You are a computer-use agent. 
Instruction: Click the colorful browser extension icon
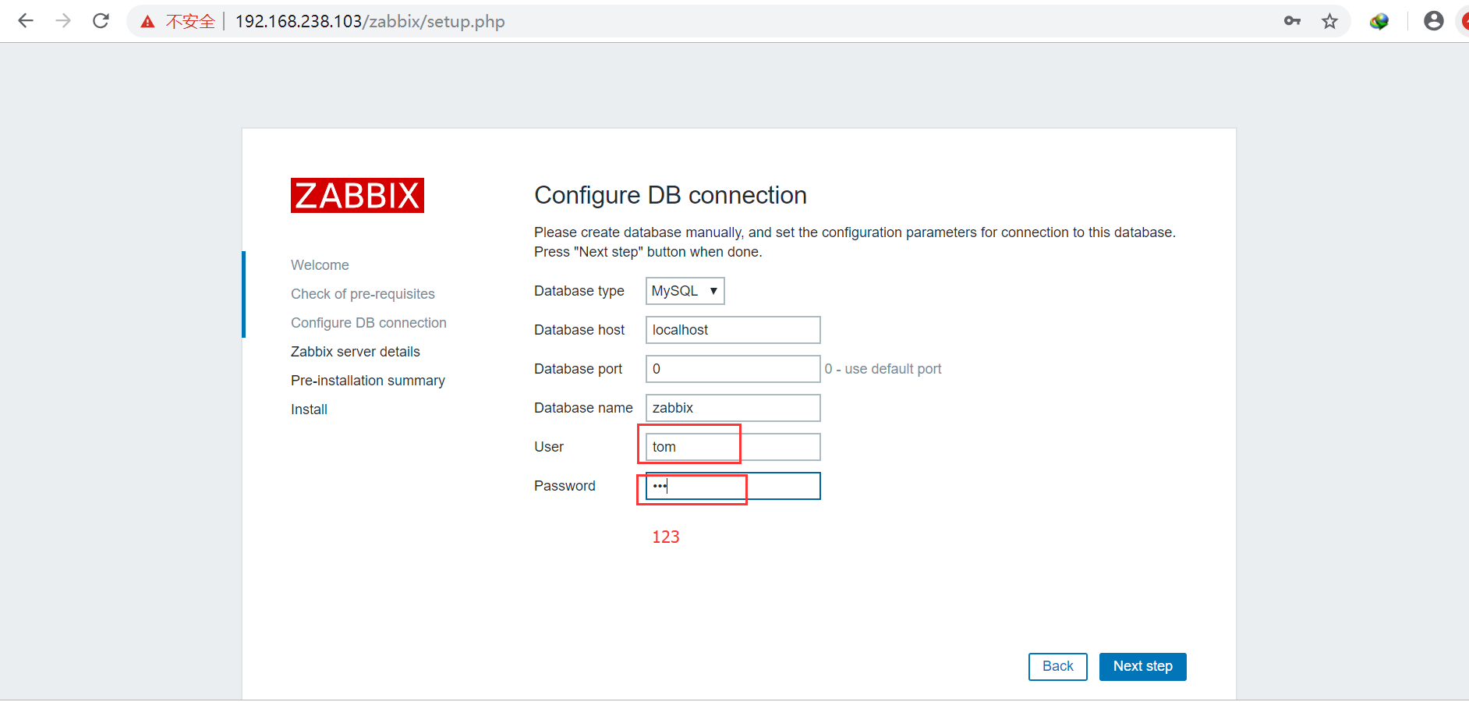(x=1379, y=21)
